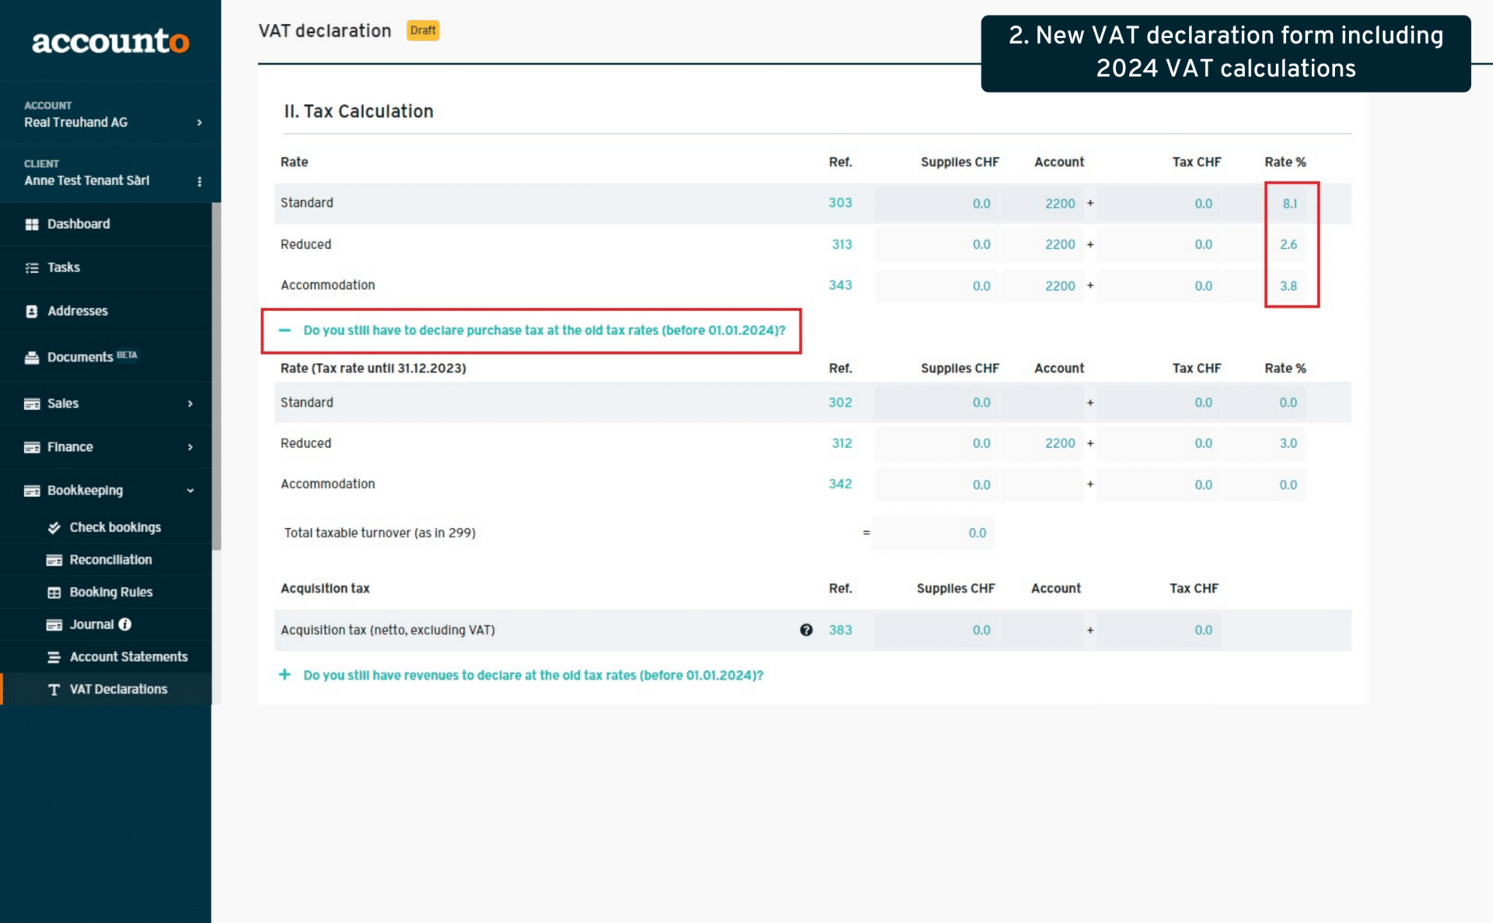
Task: Click the Documents tray icon
Action: point(32,358)
